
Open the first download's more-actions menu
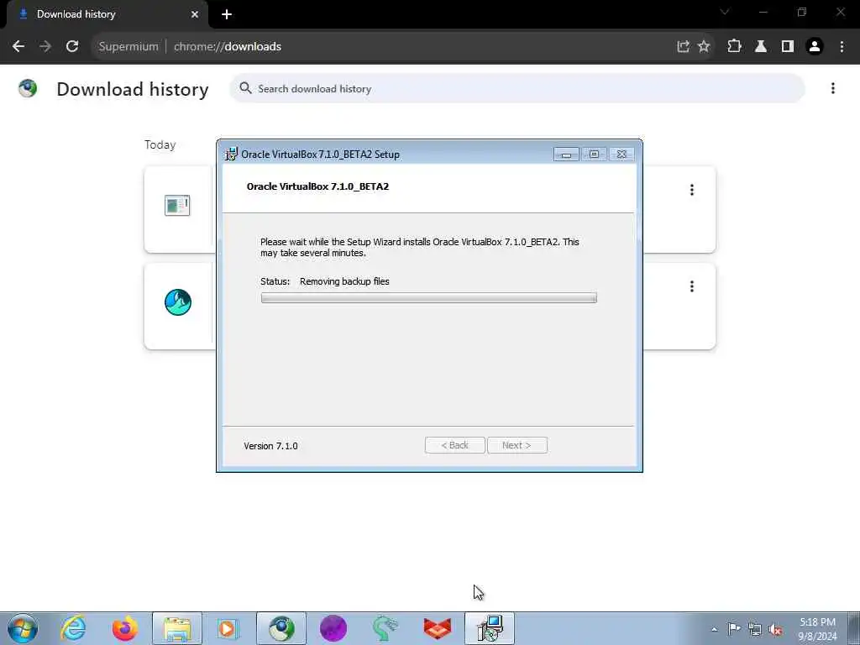[692, 190]
